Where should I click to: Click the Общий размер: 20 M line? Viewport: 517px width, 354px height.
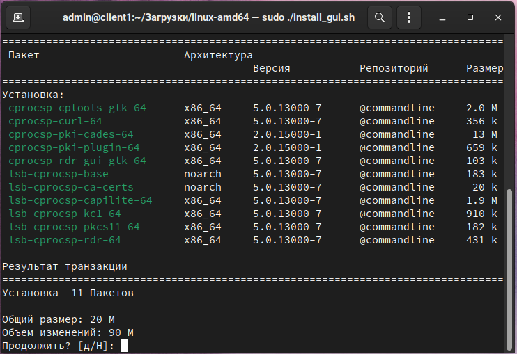coord(59,319)
